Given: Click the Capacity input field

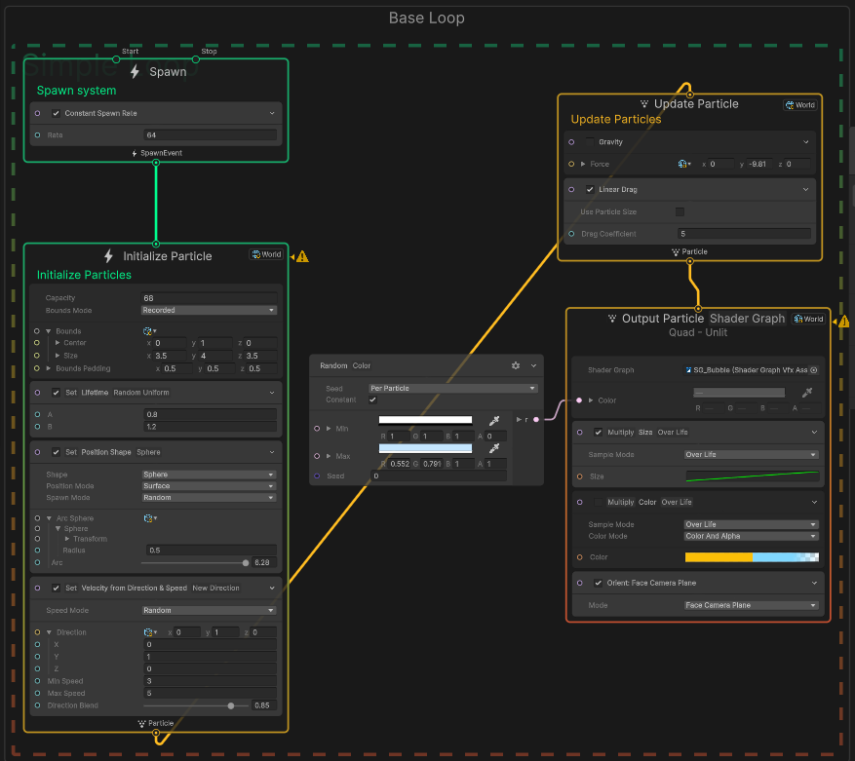Looking at the screenshot, I should 209,298.
